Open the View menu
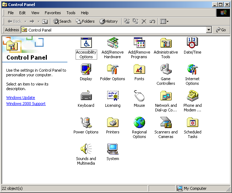Screen dimensions: 232x193 point(35,13)
